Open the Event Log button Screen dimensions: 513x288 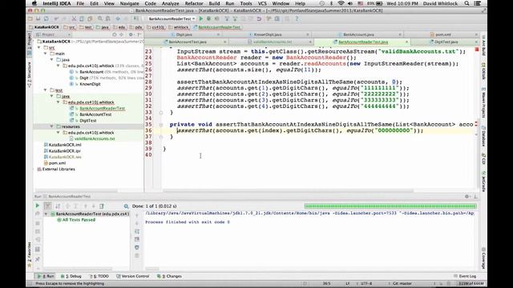[x=465, y=276]
